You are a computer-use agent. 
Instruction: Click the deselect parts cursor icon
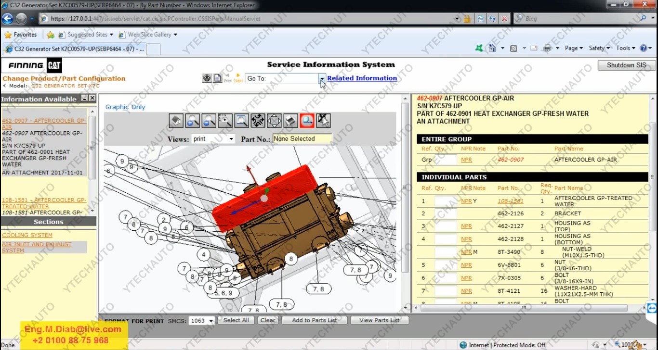[x=323, y=121]
